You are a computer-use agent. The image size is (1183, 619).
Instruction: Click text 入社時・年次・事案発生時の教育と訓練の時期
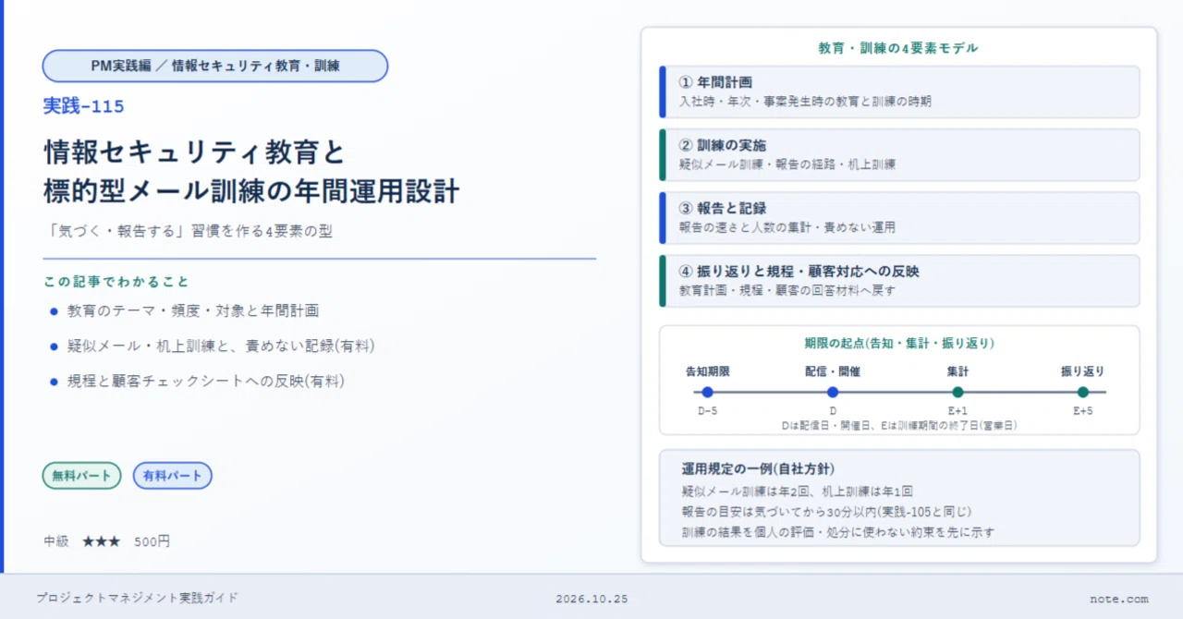coord(805,102)
